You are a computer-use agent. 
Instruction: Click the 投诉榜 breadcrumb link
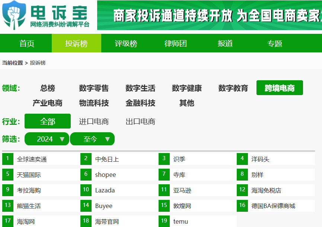pyautogui.click(x=38, y=63)
